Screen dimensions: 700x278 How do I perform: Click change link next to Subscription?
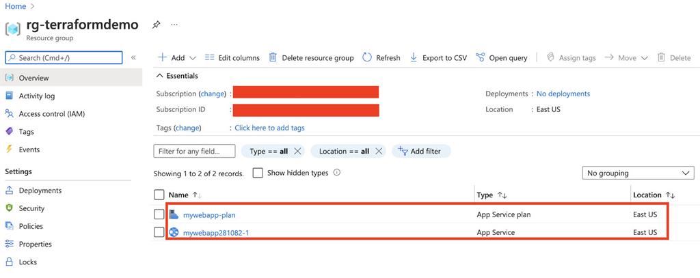coord(213,94)
